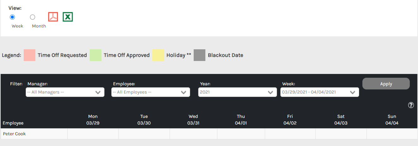Export calendar as PDF

(x=53, y=17)
